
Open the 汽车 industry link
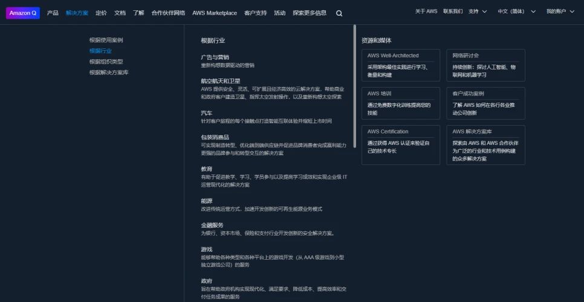(207, 113)
